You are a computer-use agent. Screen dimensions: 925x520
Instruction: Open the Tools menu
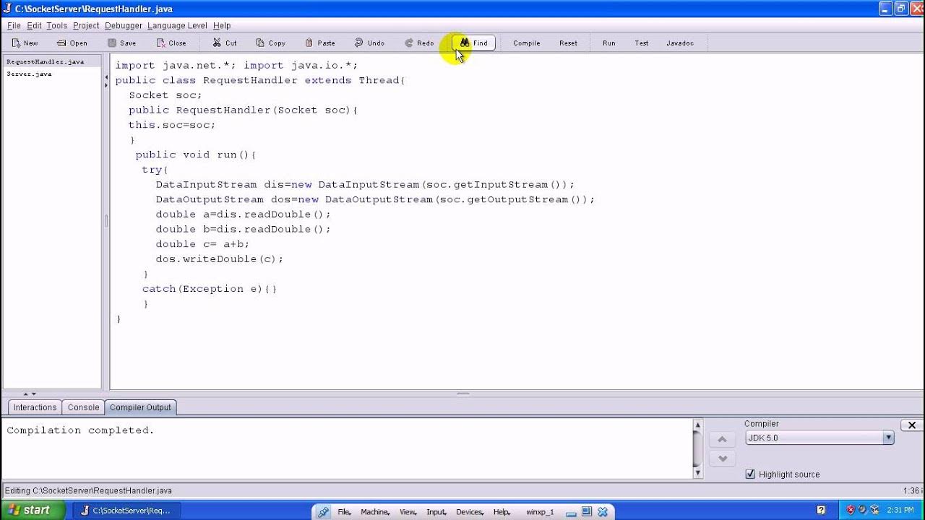click(57, 25)
